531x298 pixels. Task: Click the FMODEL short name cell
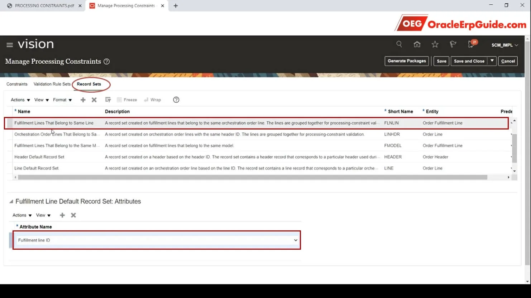tap(393, 146)
